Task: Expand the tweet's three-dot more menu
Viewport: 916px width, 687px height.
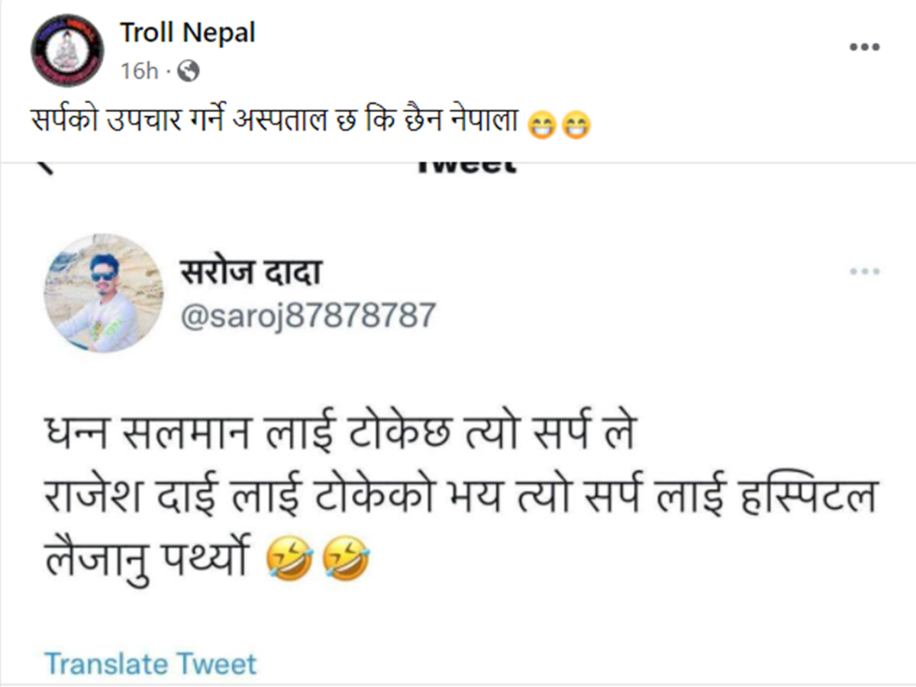Action: (x=864, y=272)
